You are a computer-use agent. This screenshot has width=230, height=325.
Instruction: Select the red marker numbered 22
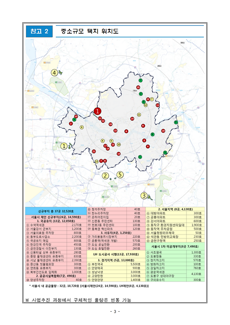pos(148,99)
